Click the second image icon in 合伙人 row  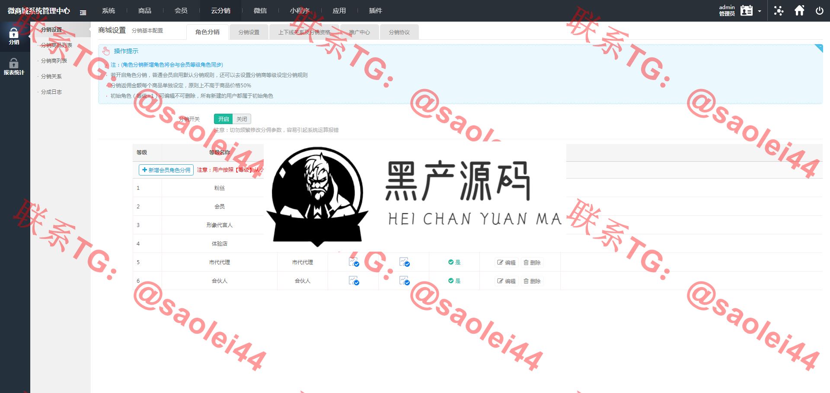point(404,281)
